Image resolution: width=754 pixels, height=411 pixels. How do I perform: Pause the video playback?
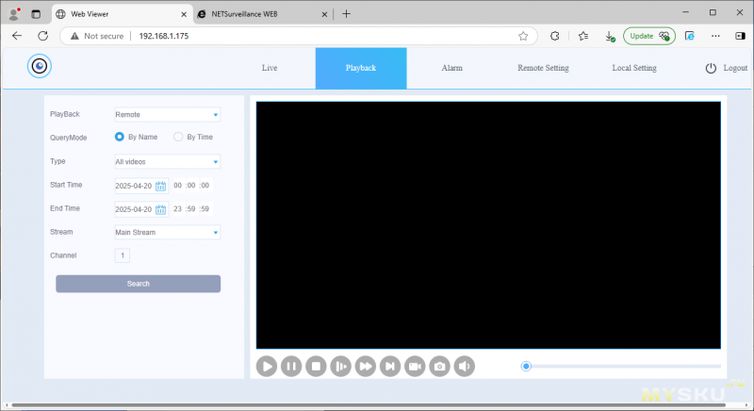click(291, 367)
